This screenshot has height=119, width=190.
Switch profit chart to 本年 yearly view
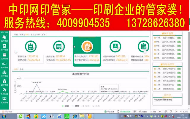(x=22, y=69)
